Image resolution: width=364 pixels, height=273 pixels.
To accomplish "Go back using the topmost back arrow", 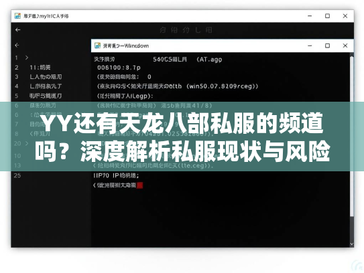I will 18,30.
